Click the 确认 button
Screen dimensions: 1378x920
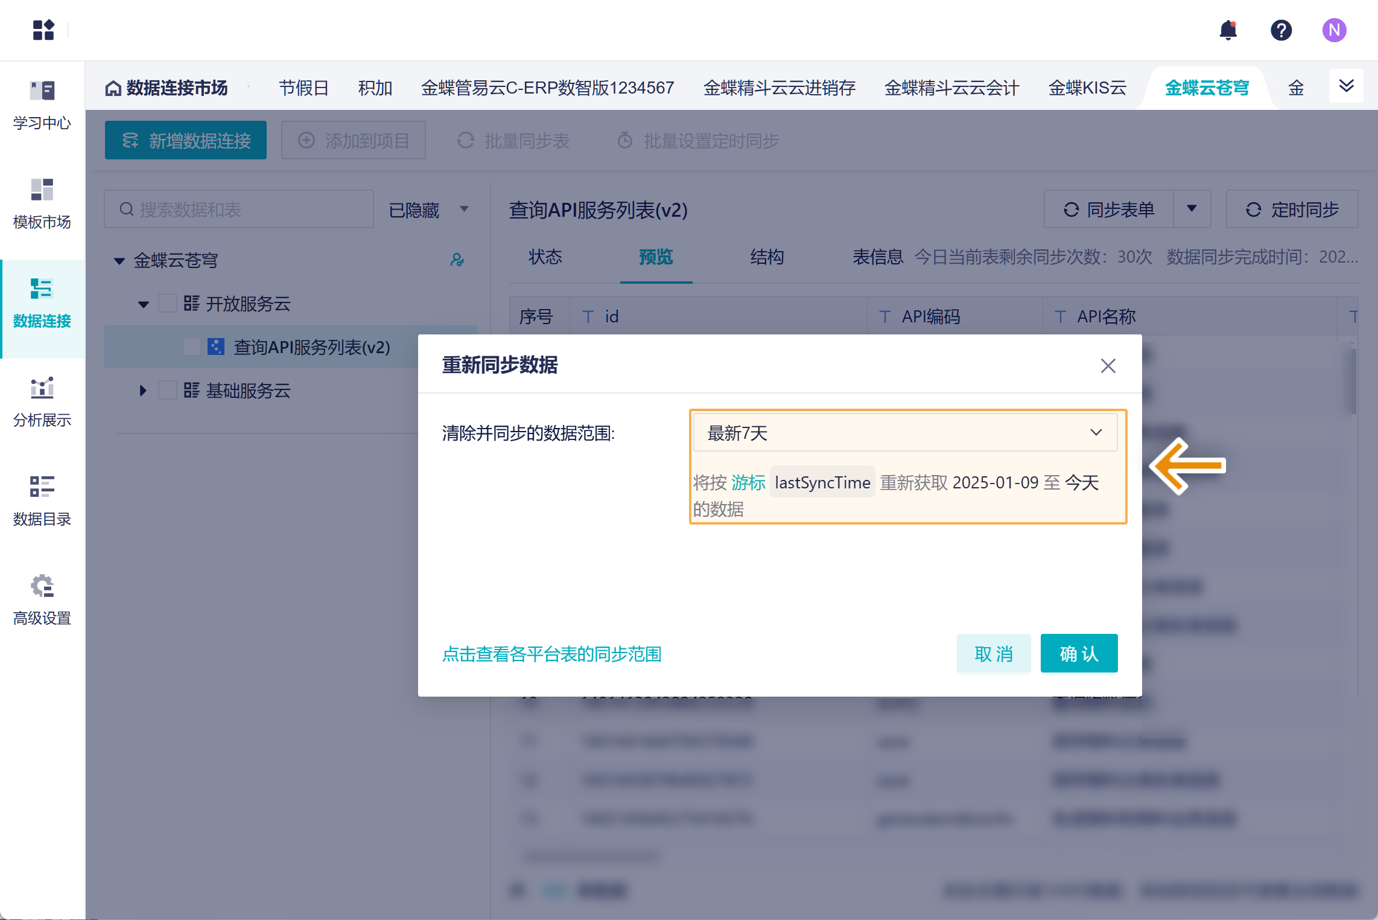click(x=1079, y=653)
